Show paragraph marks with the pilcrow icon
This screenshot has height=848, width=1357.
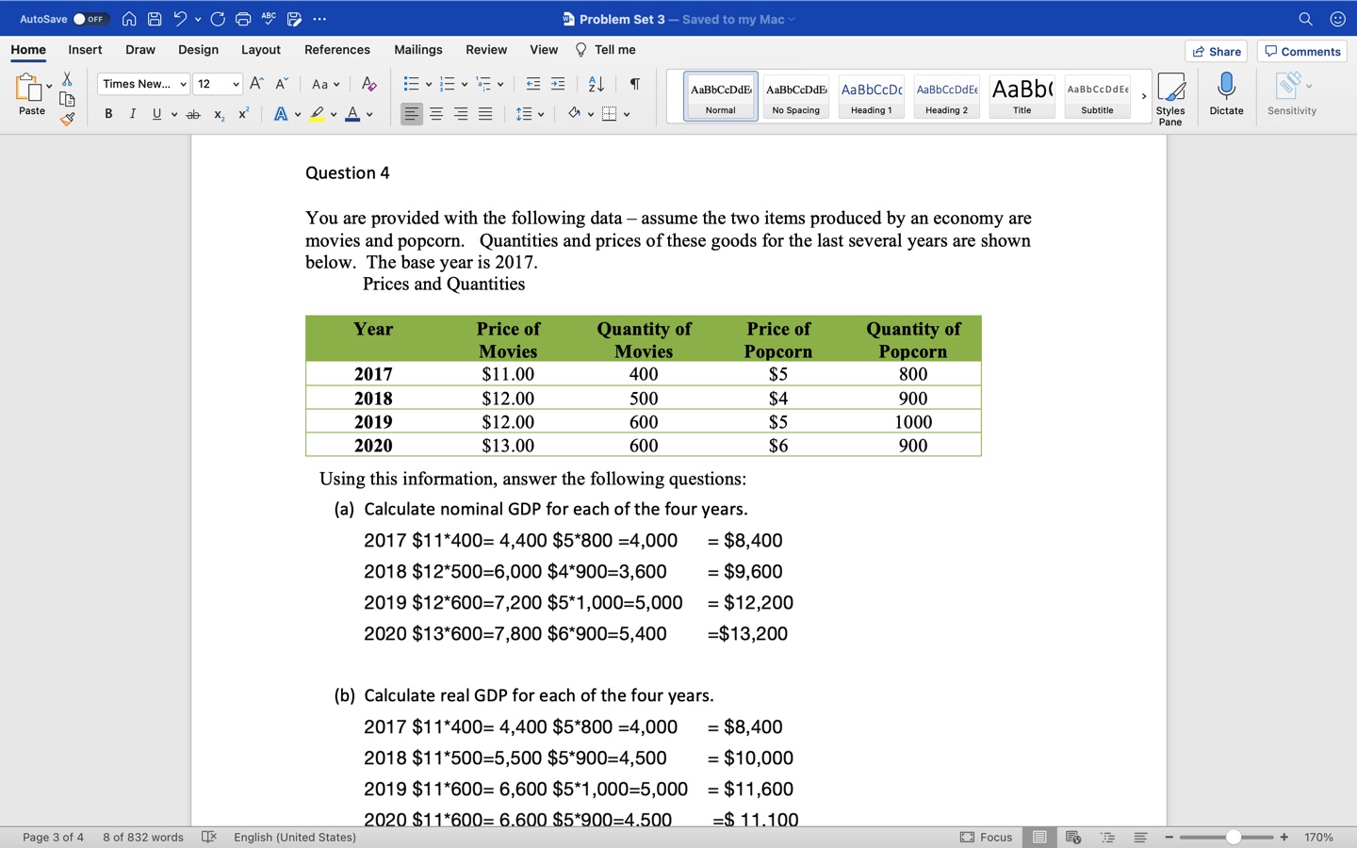coord(633,84)
